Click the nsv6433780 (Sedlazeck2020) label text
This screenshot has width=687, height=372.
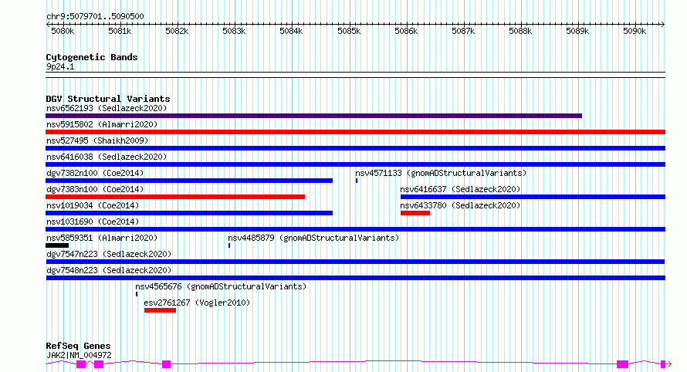[x=460, y=205]
